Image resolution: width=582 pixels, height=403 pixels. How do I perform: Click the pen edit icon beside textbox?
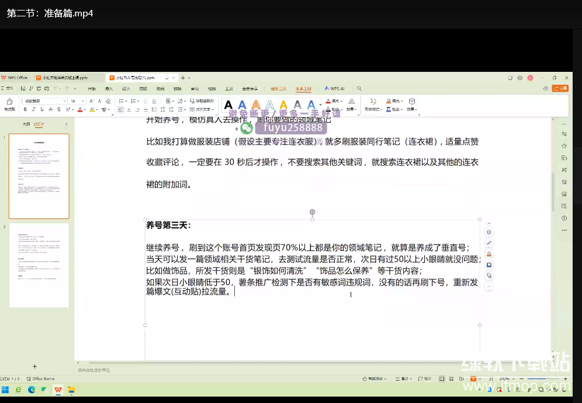(489, 243)
